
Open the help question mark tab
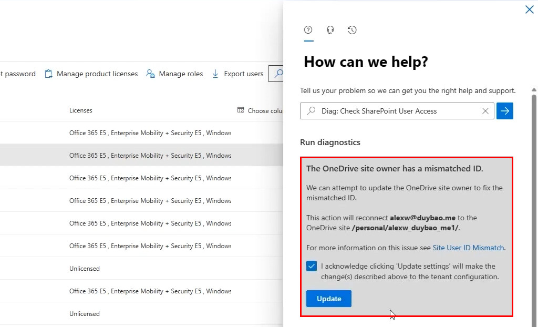coord(308,30)
